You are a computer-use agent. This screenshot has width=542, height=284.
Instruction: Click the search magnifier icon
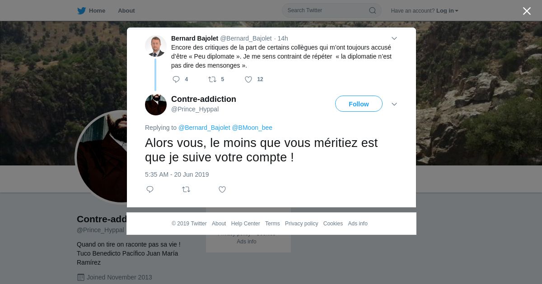pyautogui.click(x=373, y=10)
